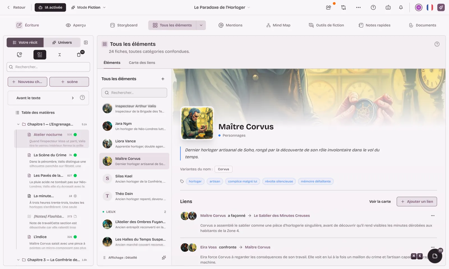
Task: Focus elements list Rechercher field
Action: pos(134,93)
